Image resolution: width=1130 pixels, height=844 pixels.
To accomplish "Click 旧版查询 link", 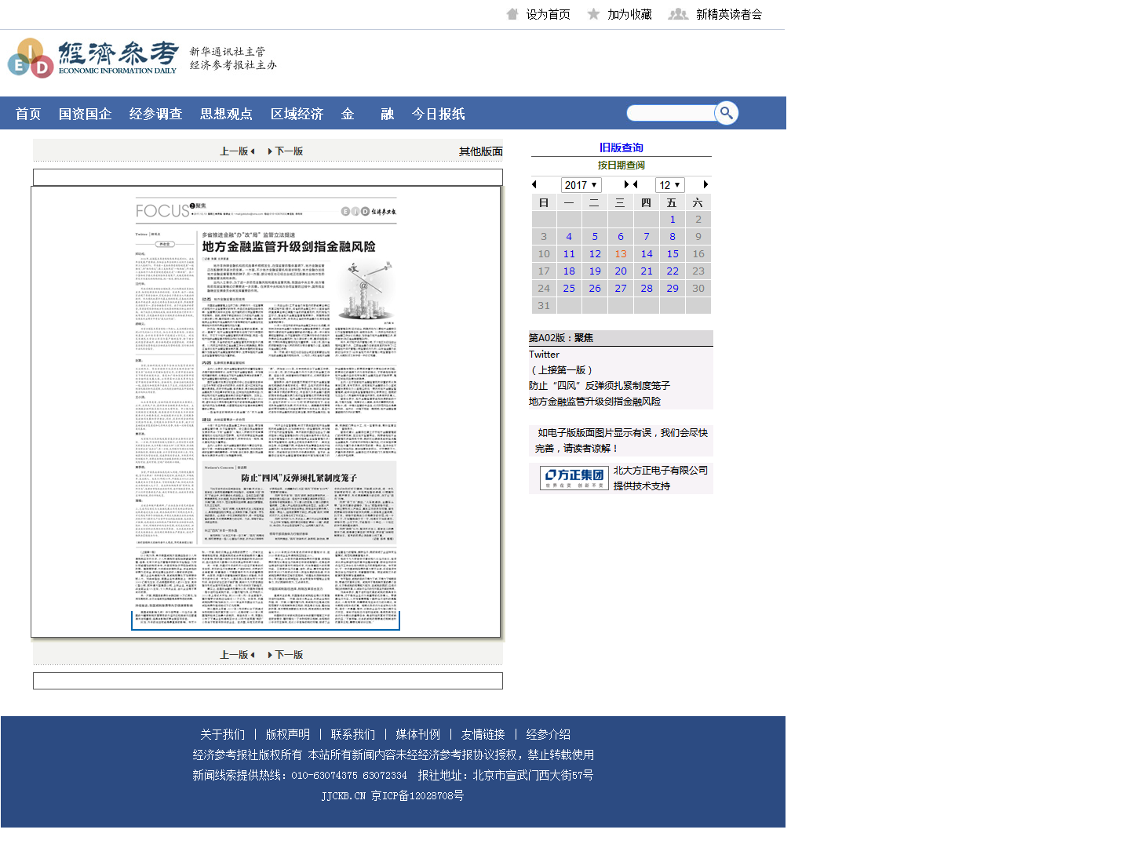I will [621, 147].
